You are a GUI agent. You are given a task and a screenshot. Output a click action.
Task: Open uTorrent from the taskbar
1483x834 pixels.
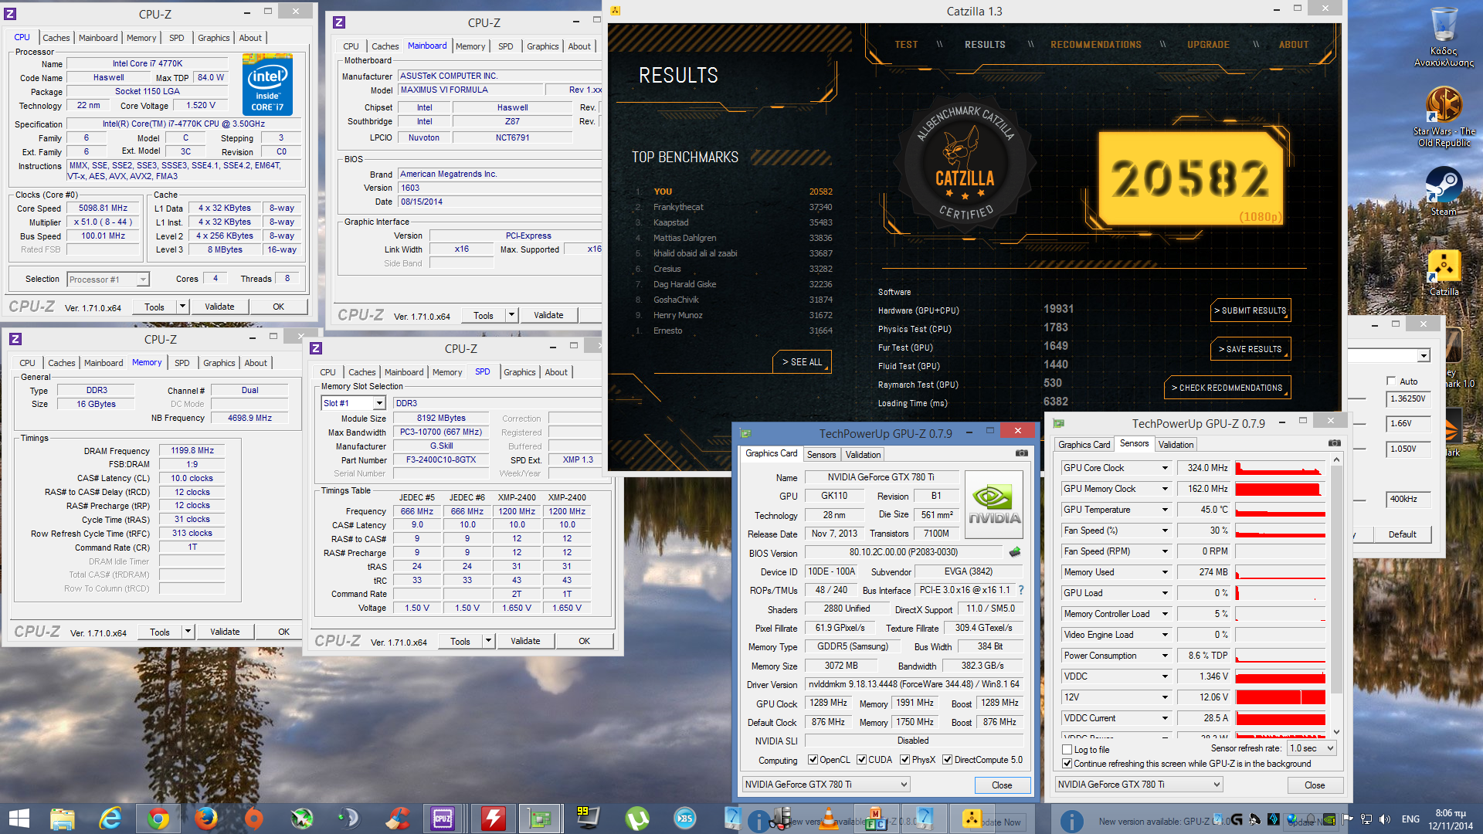(636, 819)
